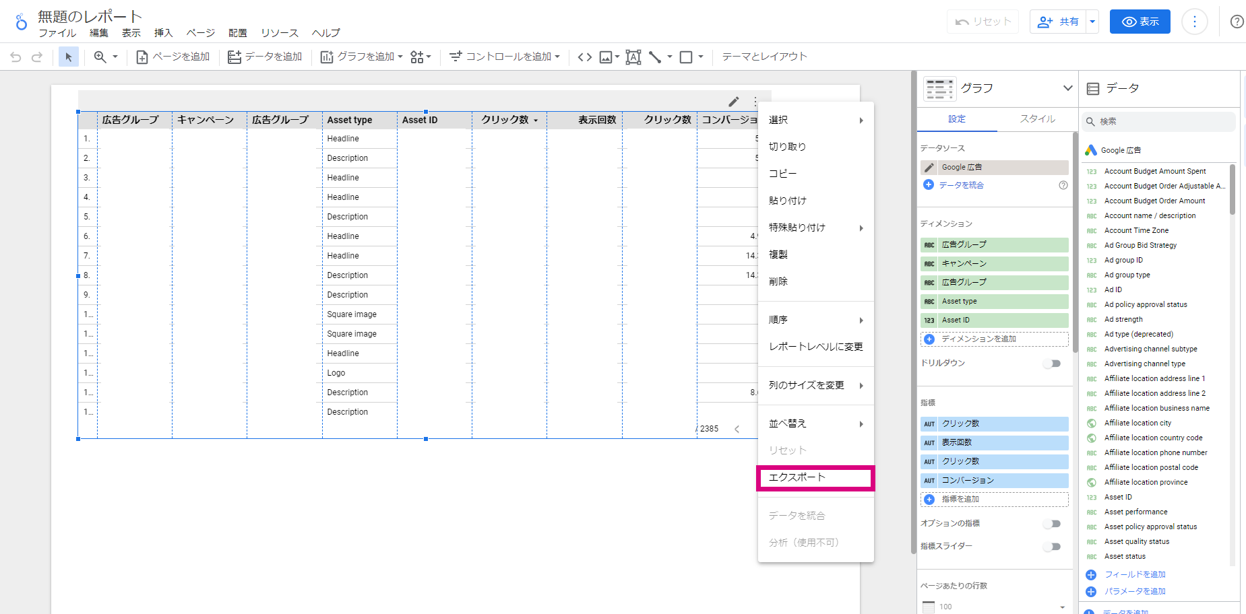Toggle the オプションの指標 switch
Screen dimensions: 1246x614
click(x=1053, y=524)
